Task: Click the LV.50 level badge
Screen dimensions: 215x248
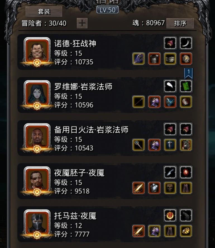Action: coord(107,10)
